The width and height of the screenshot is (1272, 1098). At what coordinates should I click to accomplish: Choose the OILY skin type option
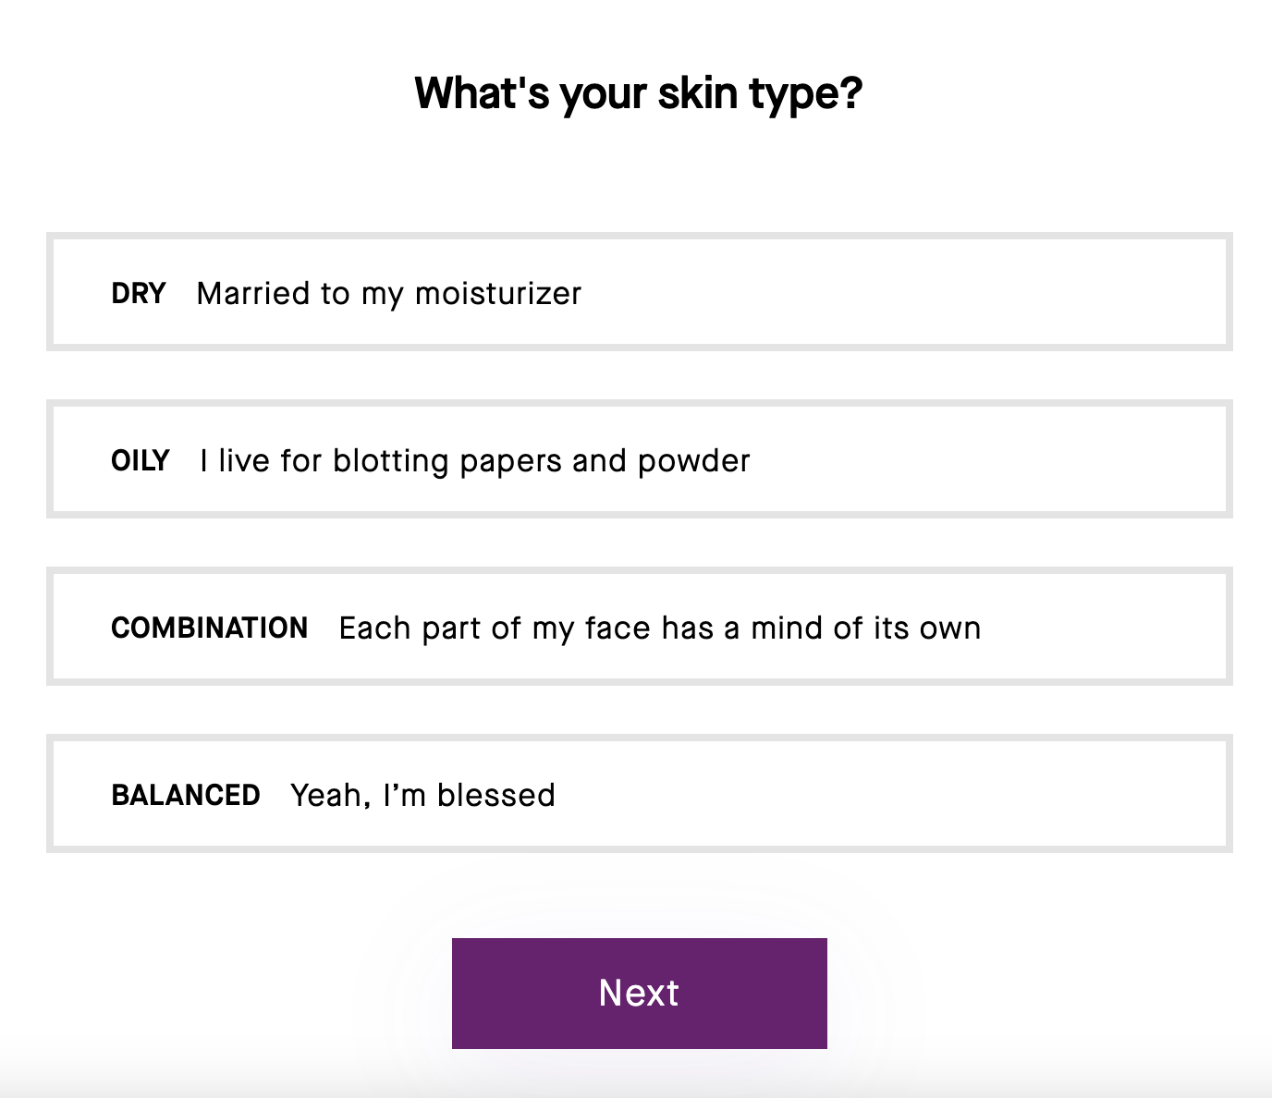[x=638, y=459]
